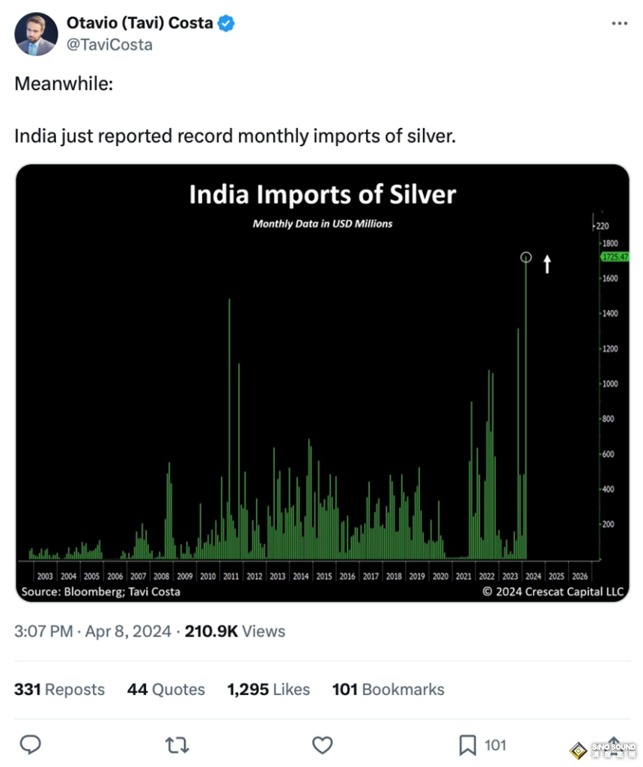Open the 101 Bookmarks stat
The width and height of the screenshot is (643, 767).
click(x=388, y=689)
